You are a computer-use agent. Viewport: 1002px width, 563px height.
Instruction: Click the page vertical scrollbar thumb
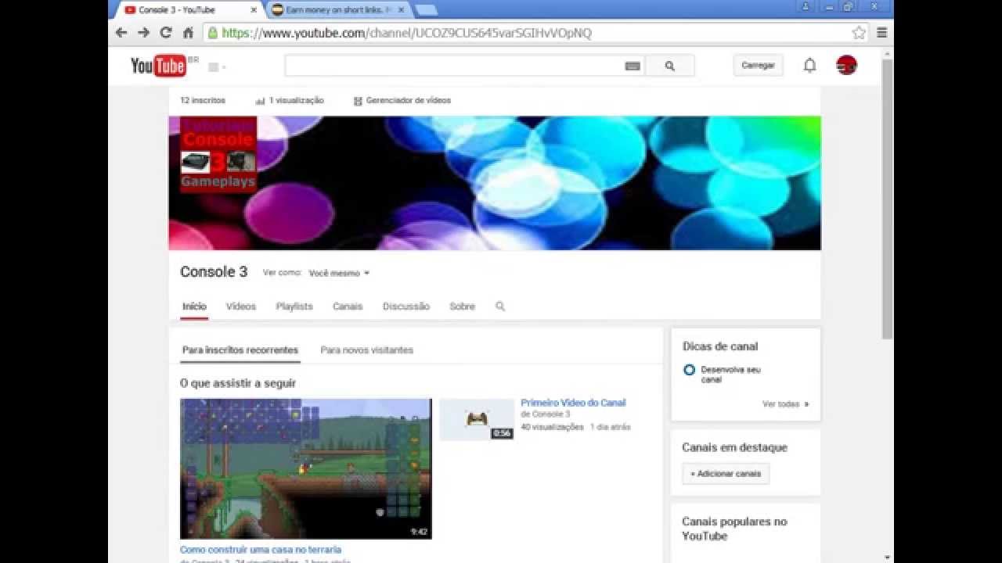pos(888,199)
